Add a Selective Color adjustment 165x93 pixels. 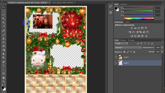coord(142,36)
